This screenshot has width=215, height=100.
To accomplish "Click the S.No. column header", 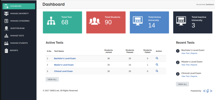I will (x=49, y=51).
